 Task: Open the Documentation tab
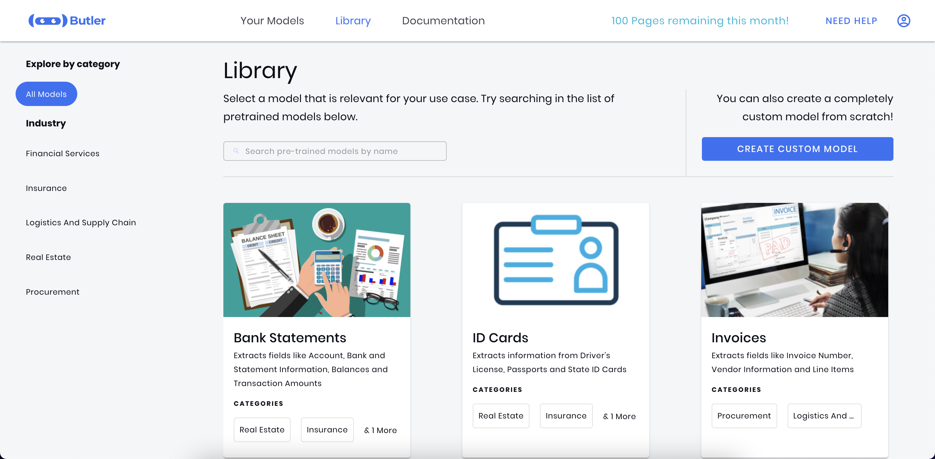443,21
